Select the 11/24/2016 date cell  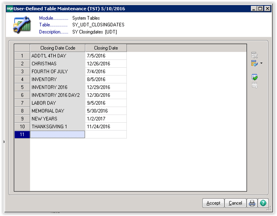click(x=105, y=126)
